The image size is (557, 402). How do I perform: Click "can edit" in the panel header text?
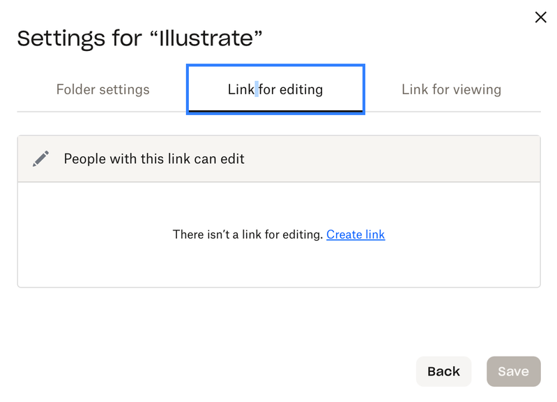(x=219, y=159)
